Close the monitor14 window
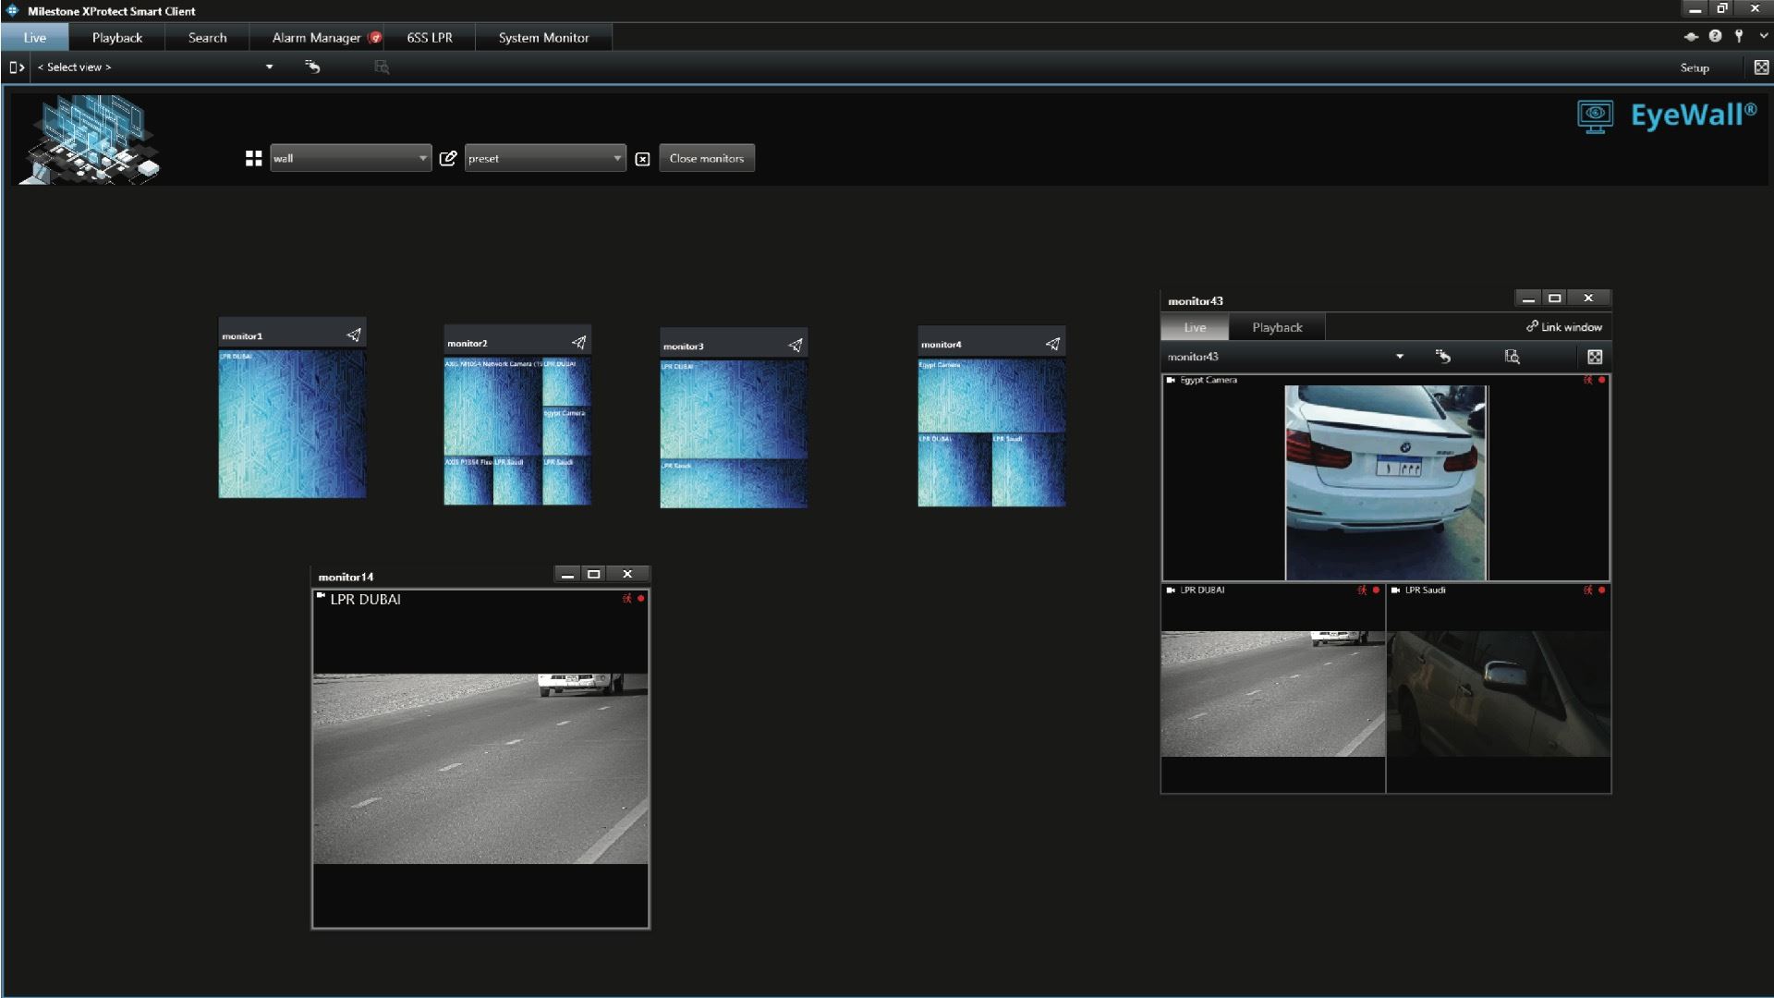 (627, 574)
